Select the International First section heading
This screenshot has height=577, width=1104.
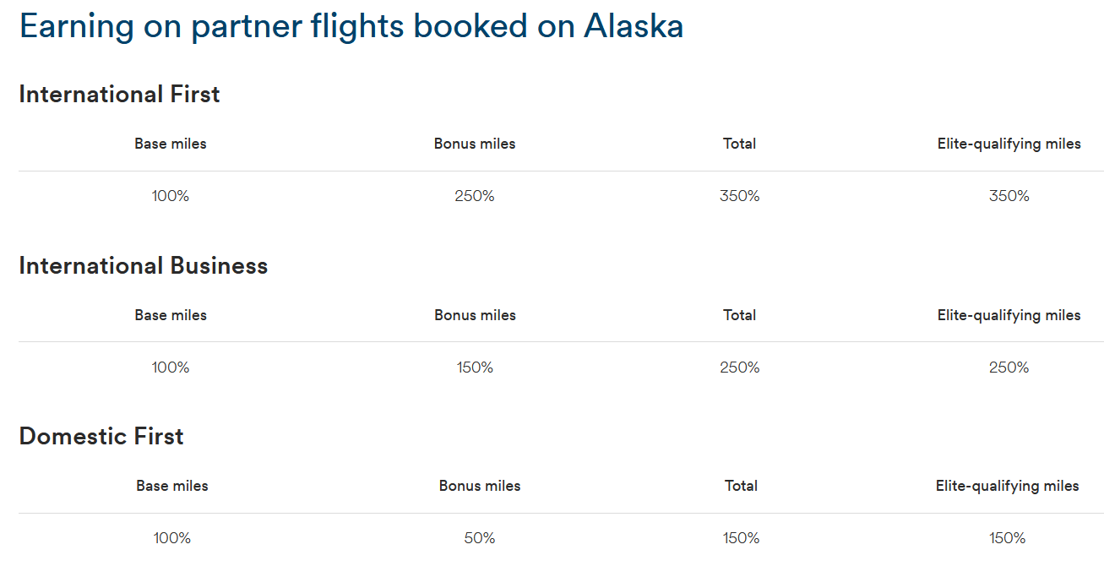[119, 94]
